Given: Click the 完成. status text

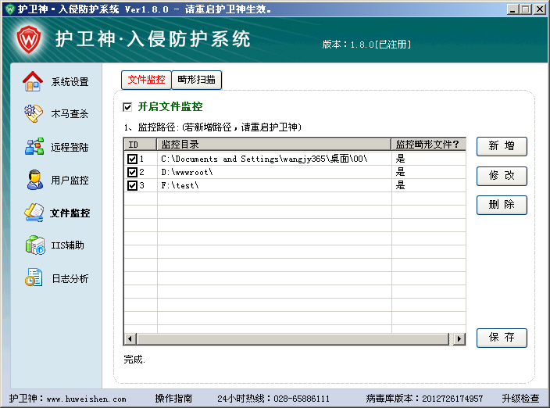Looking at the screenshot, I should pyautogui.click(x=134, y=360).
